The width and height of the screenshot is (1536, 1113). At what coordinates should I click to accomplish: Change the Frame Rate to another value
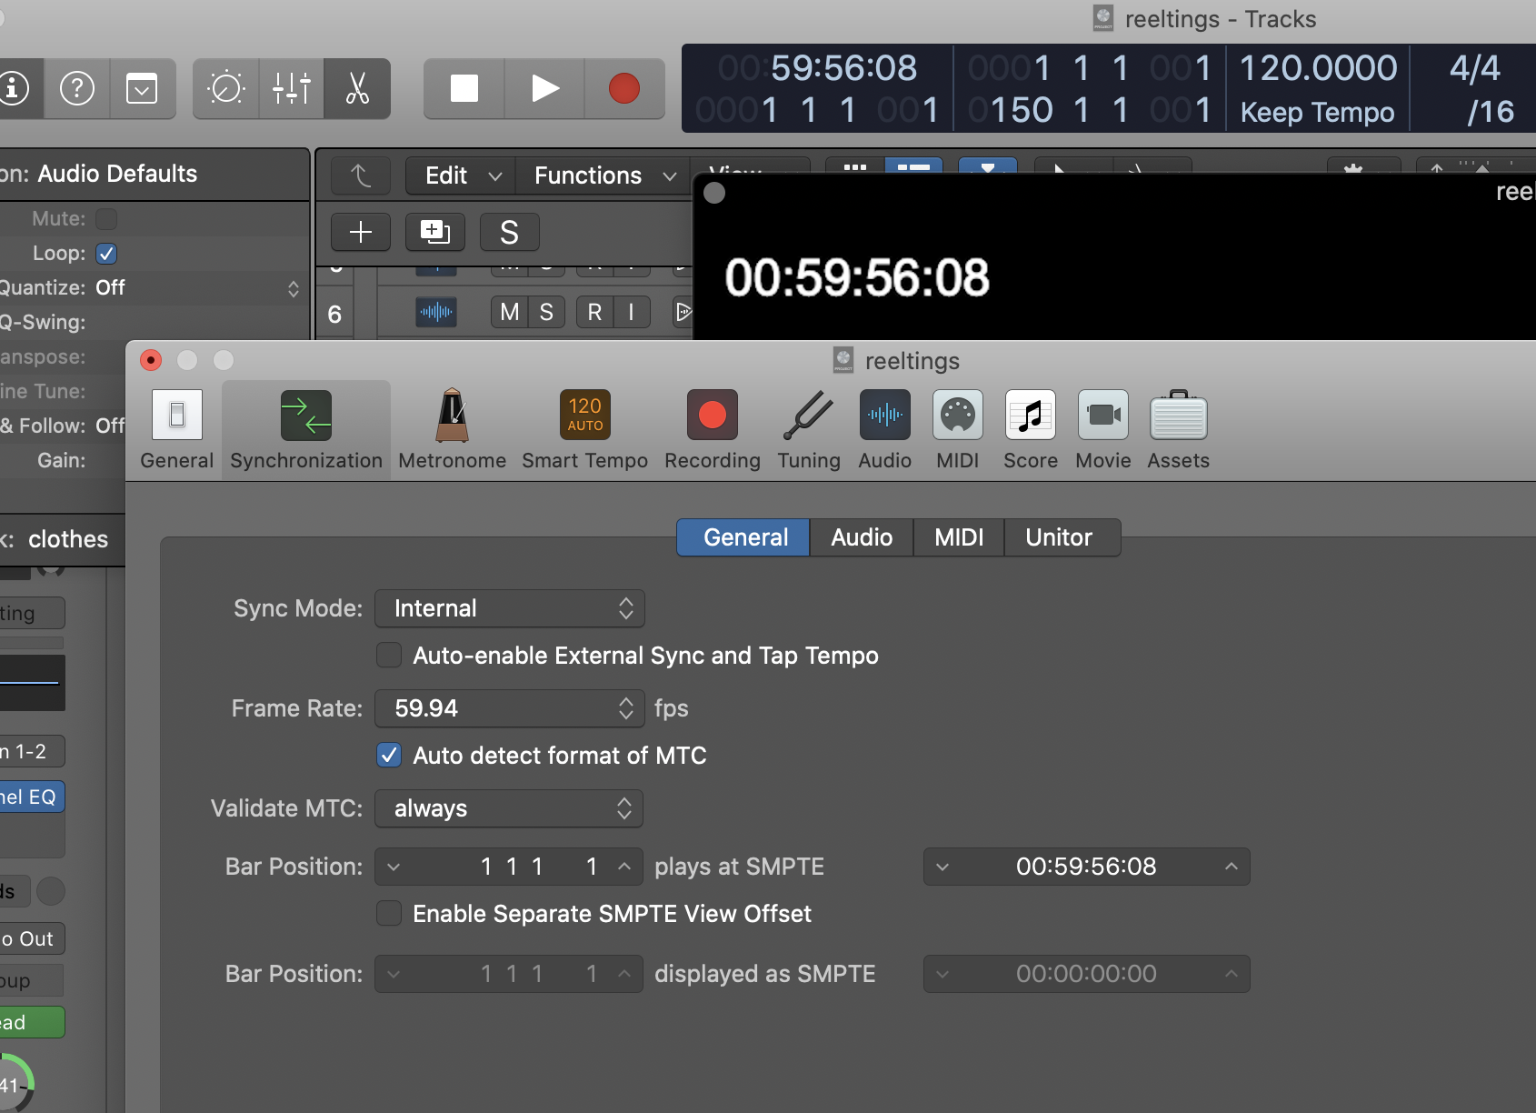point(509,708)
